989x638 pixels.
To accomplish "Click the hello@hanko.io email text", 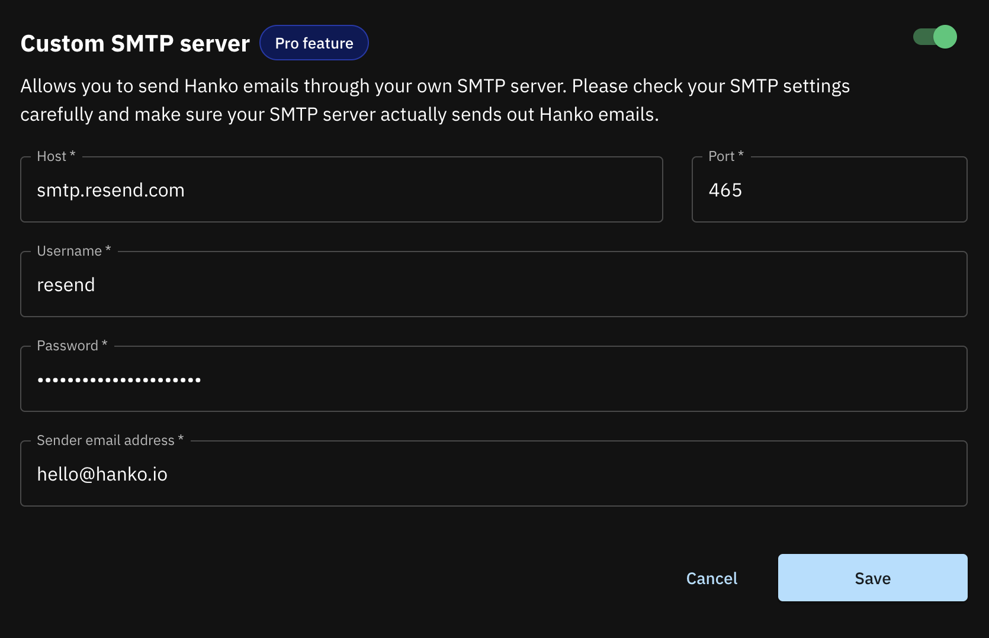I will (102, 473).
